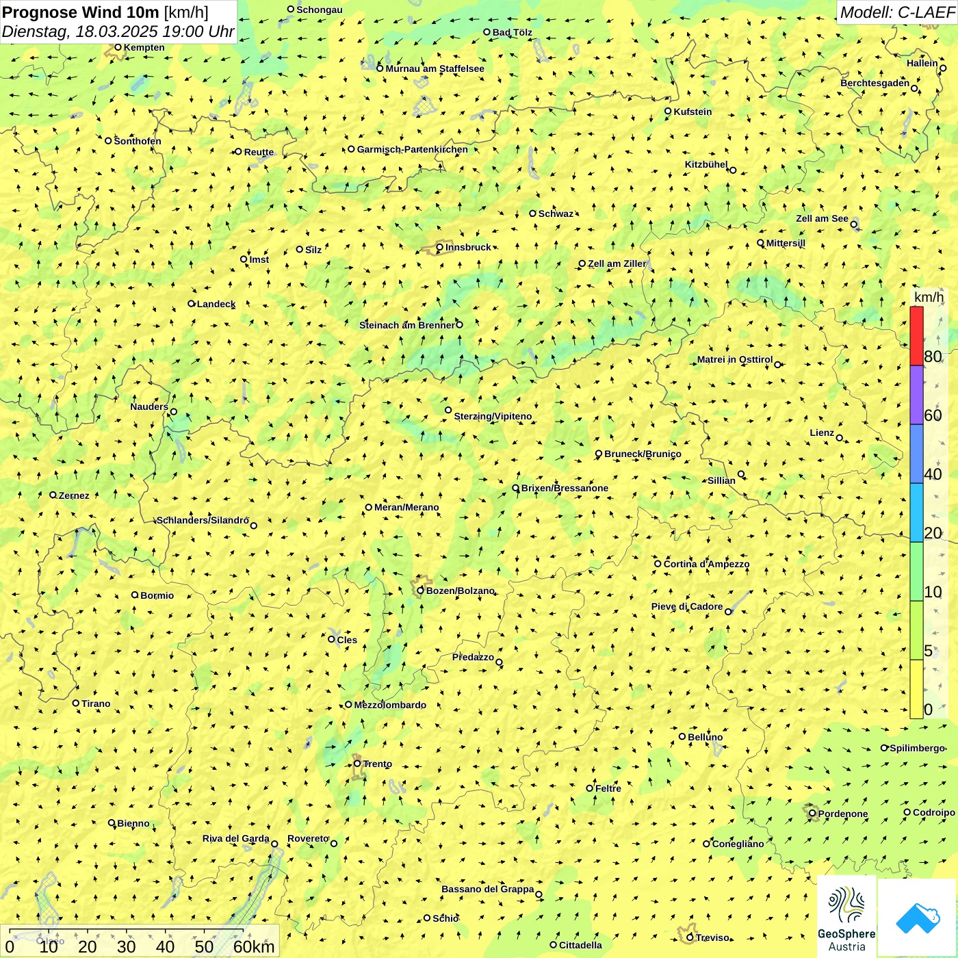Click the Schongau location marker
The height and width of the screenshot is (958, 958).
click(x=291, y=9)
